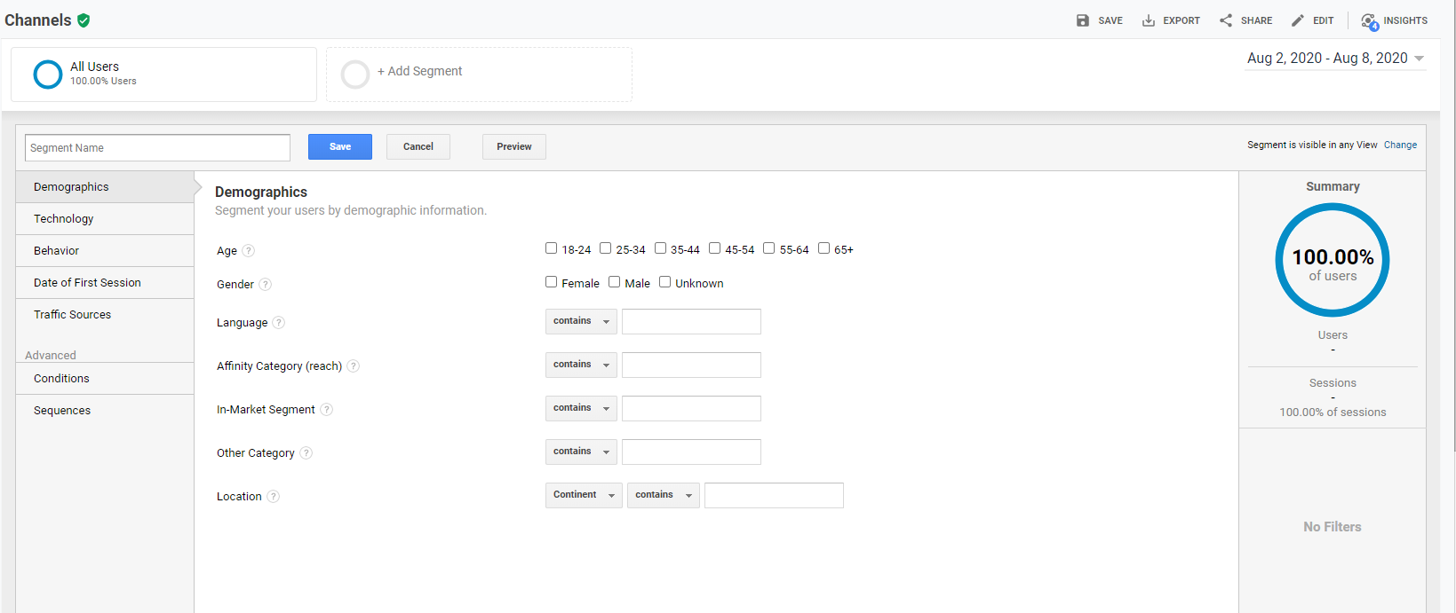1456x613 pixels.
Task: Expand the Language contains dropdown
Action: [581, 321]
